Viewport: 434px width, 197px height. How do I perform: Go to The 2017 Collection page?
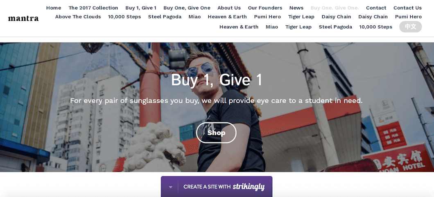93,8
